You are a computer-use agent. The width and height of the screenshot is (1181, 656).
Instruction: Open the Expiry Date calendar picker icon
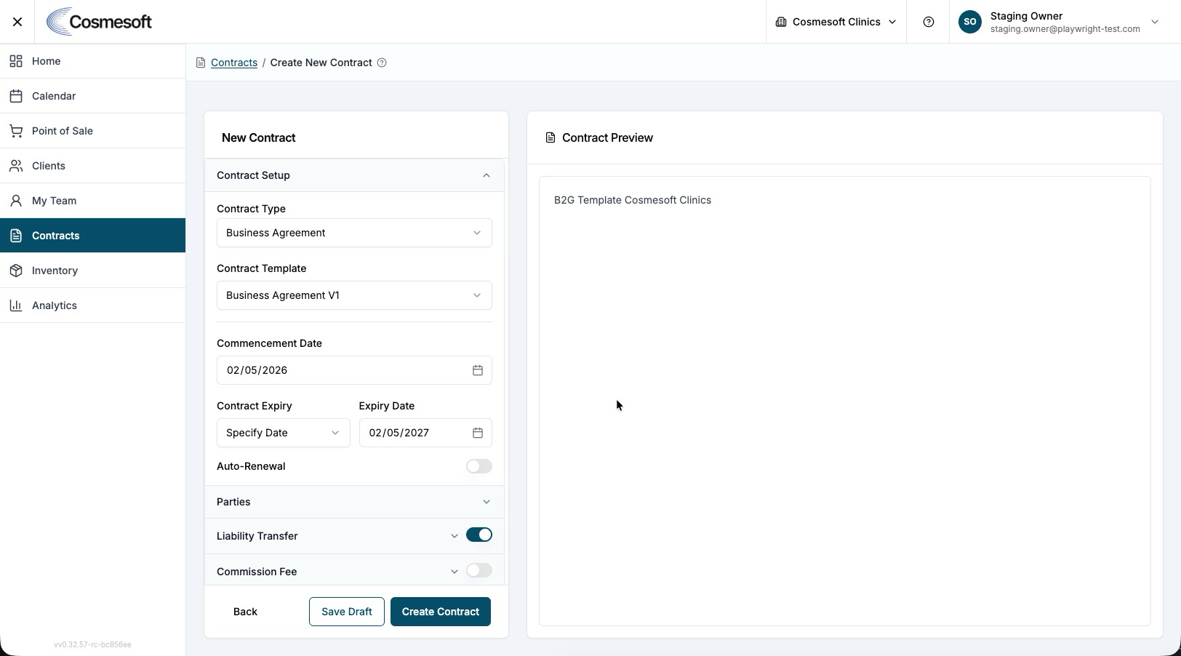pos(478,433)
